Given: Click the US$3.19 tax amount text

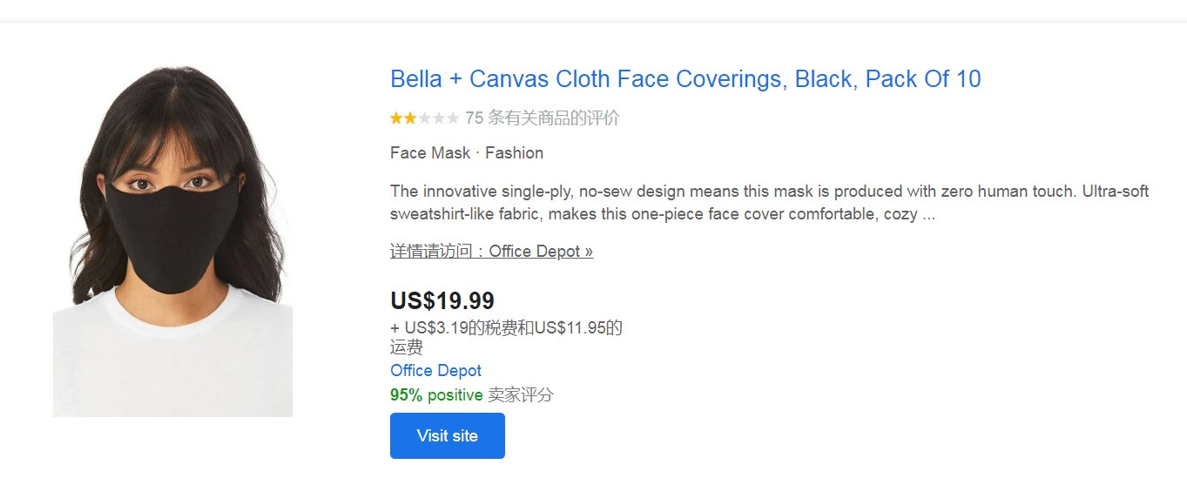Looking at the screenshot, I should [x=437, y=328].
